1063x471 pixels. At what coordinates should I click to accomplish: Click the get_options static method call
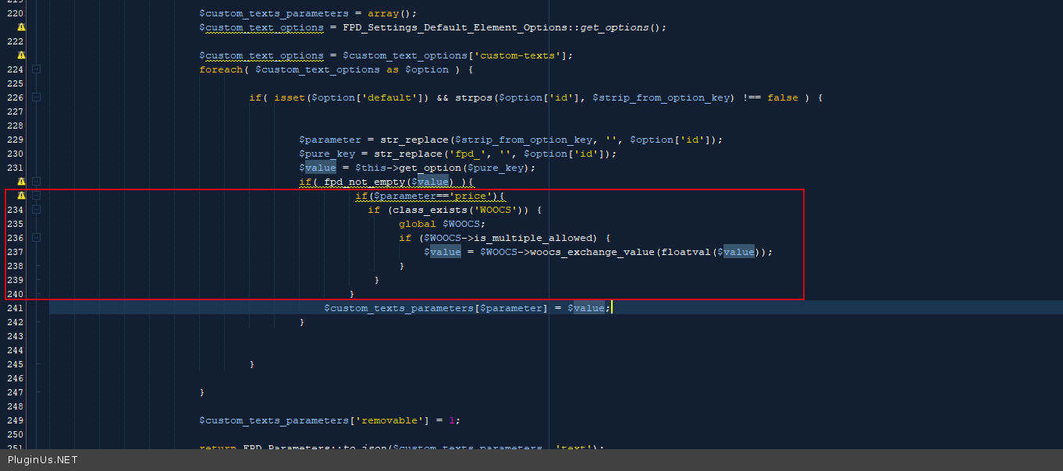click(613, 27)
